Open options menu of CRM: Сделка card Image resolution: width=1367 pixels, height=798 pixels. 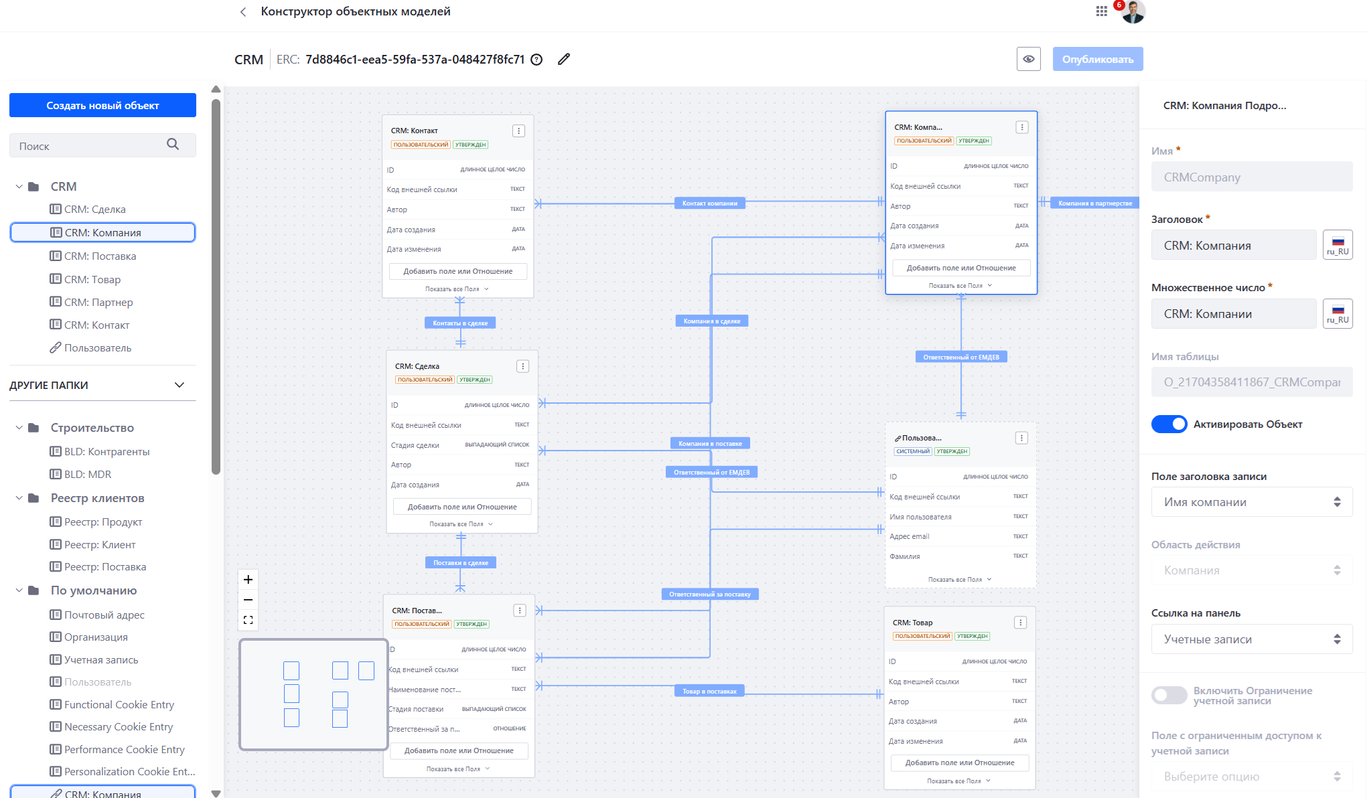522,366
